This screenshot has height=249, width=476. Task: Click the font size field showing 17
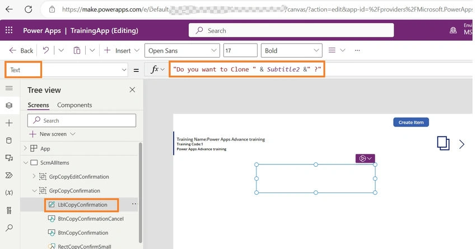point(240,51)
